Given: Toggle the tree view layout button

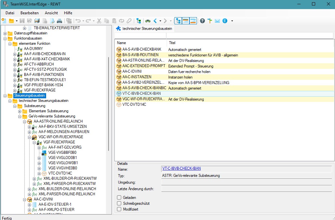Looking at the screenshot, I should [178, 21].
